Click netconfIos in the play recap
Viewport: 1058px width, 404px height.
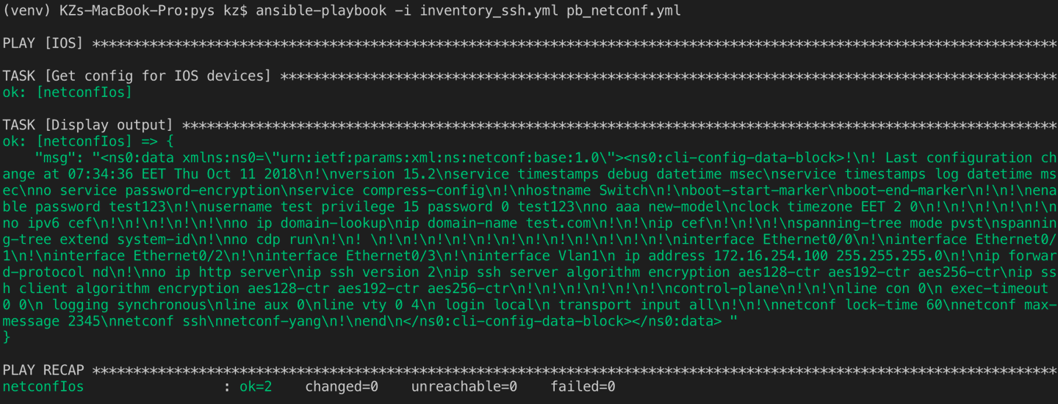coord(43,386)
